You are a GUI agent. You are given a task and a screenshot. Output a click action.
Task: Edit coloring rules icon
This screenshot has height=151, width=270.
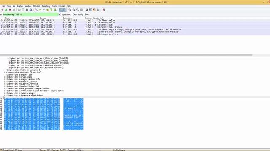(94, 10)
